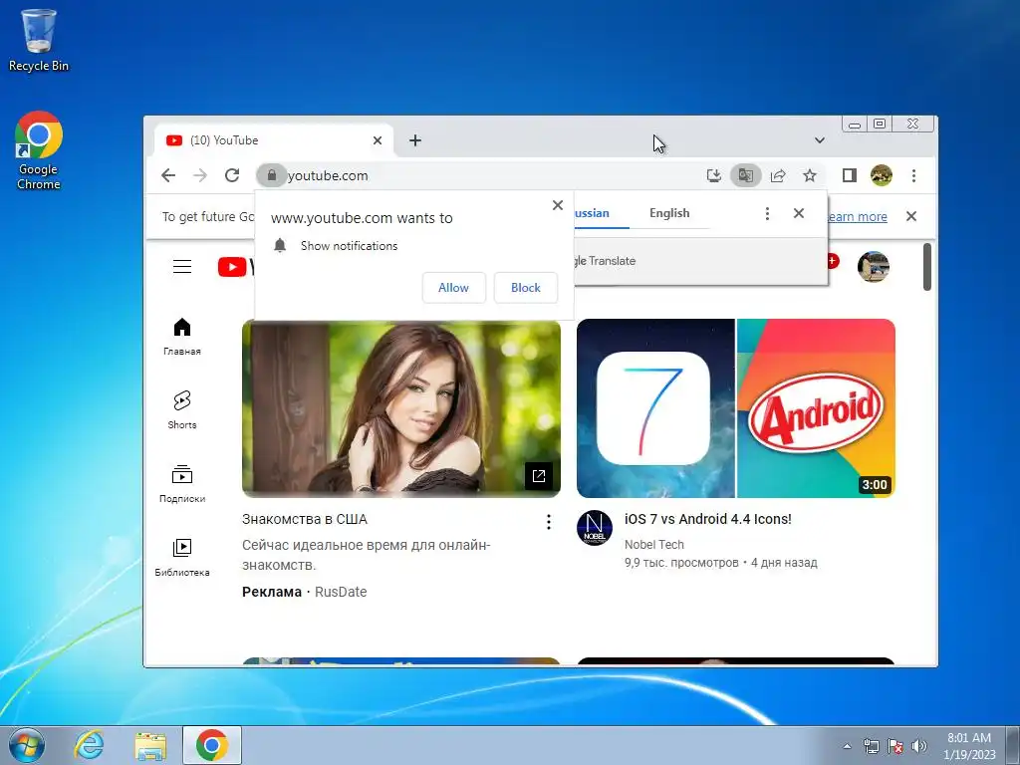Open Google Translate icon in address bar
The image size is (1020, 765).
(x=745, y=175)
